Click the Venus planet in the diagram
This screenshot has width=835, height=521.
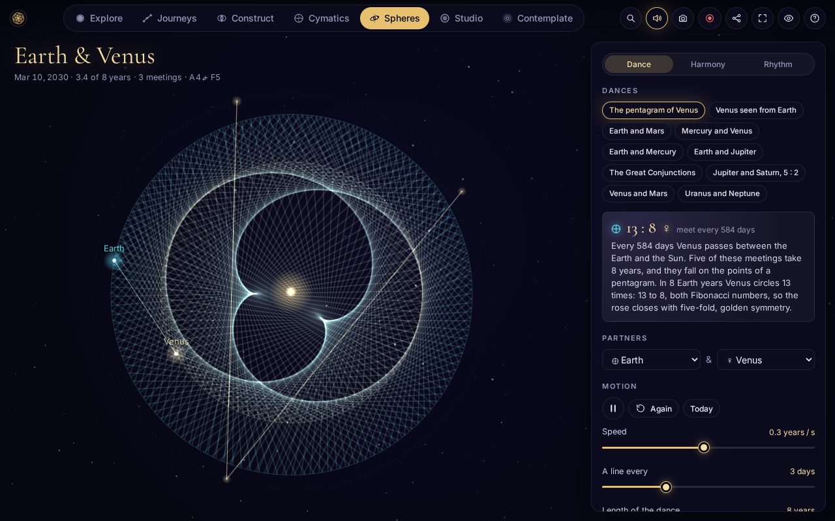coord(176,354)
